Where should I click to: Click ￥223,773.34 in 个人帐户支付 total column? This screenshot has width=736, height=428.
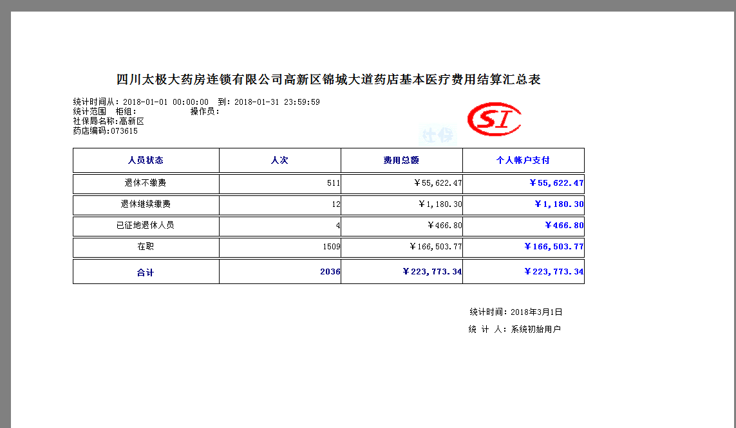click(554, 272)
